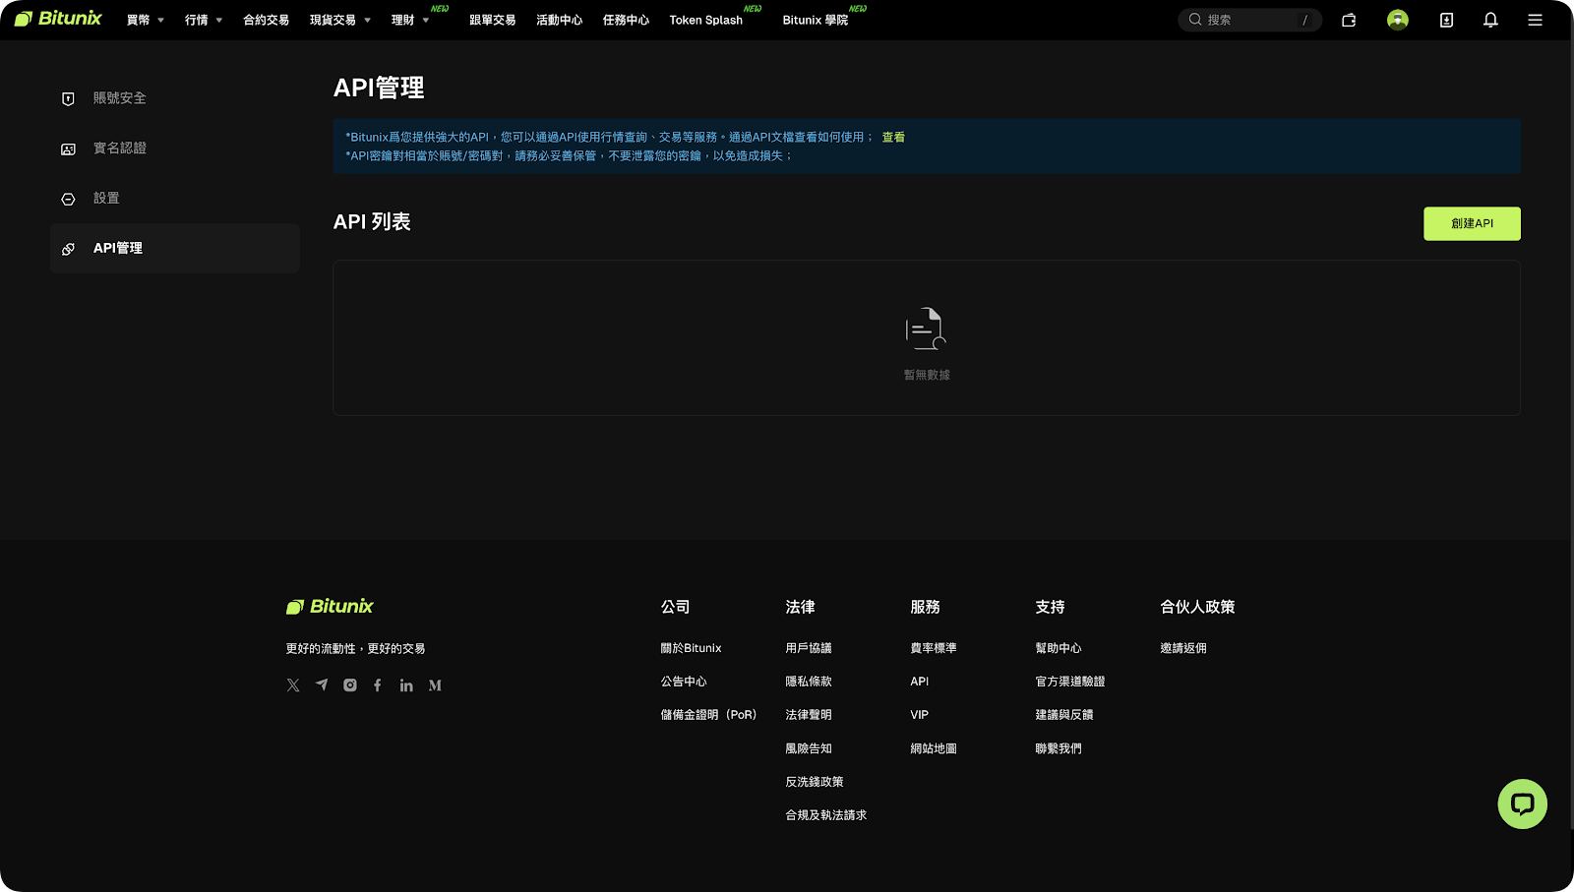
Task: Select 實名認證 in the sidebar
Action: [x=119, y=149]
